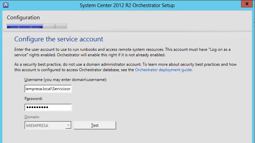Screen dimensions: 255x143
Task: Click the last unfilled progress segment
Action: pyautogui.click(x=61, y=26)
